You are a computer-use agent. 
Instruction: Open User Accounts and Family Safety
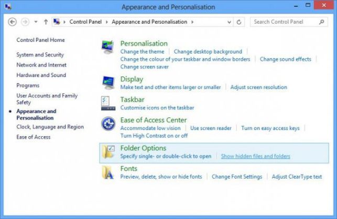pyautogui.click(x=47, y=99)
